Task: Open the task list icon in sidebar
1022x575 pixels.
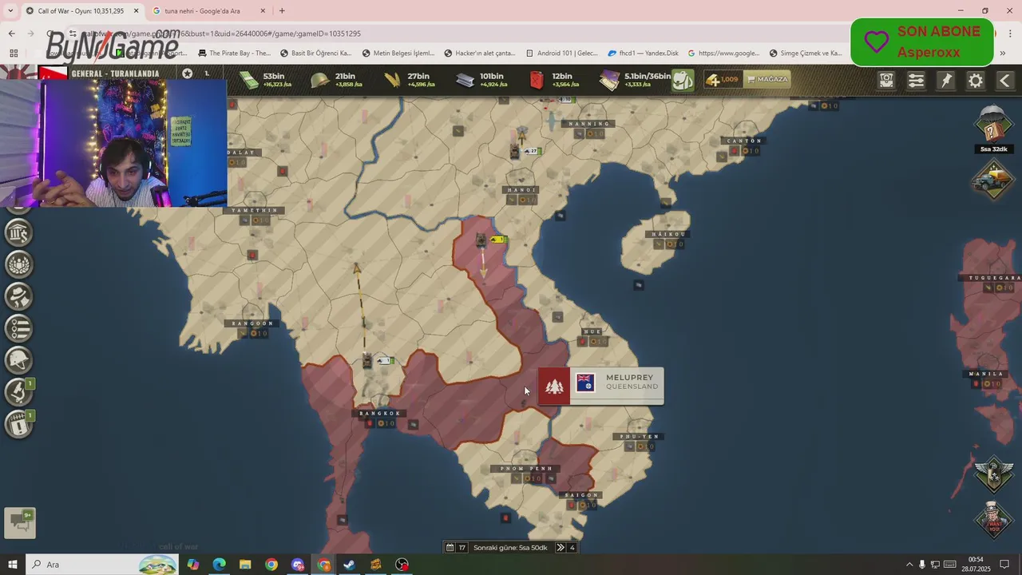Action: [19, 328]
